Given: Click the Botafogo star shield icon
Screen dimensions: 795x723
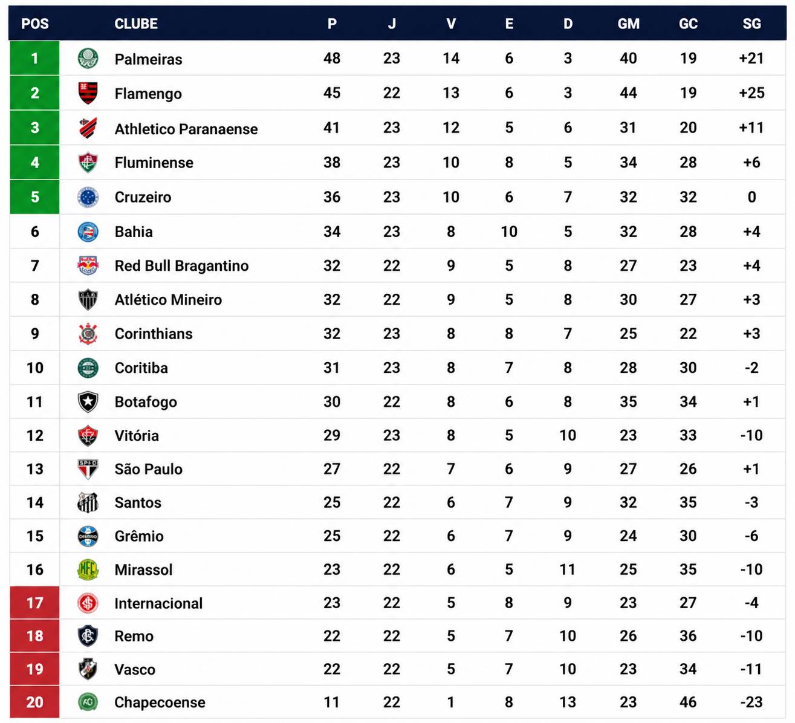Looking at the screenshot, I should [88, 402].
